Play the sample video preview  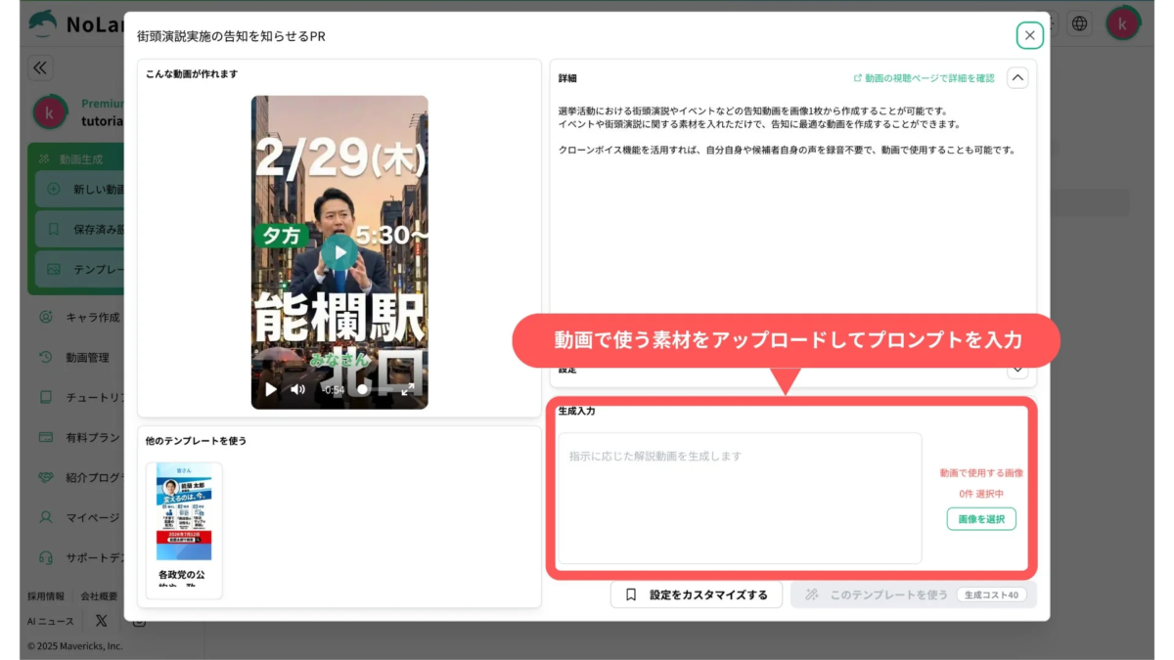tap(339, 251)
